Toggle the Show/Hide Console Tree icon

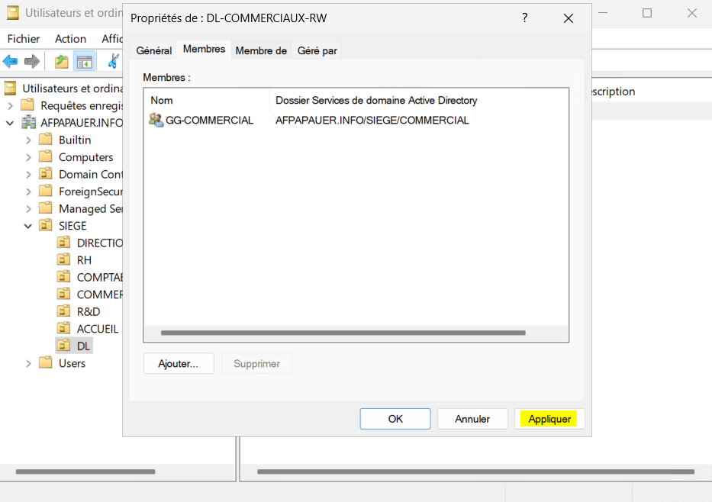(83, 61)
